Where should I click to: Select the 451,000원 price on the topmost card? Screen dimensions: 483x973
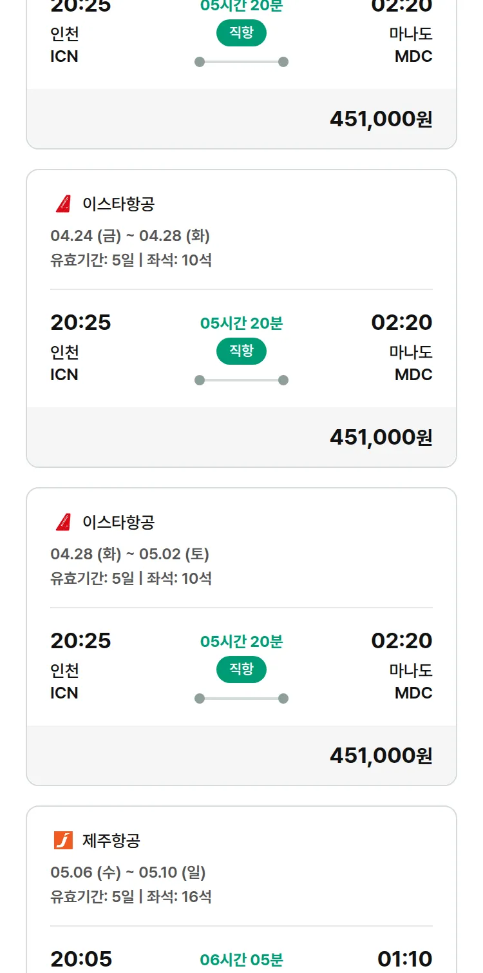pyautogui.click(x=381, y=119)
